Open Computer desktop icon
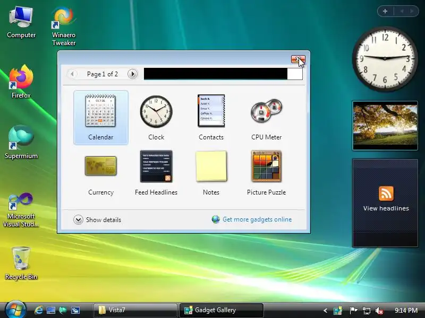Image resolution: width=425 pixels, height=318 pixels. pyautogui.click(x=21, y=23)
